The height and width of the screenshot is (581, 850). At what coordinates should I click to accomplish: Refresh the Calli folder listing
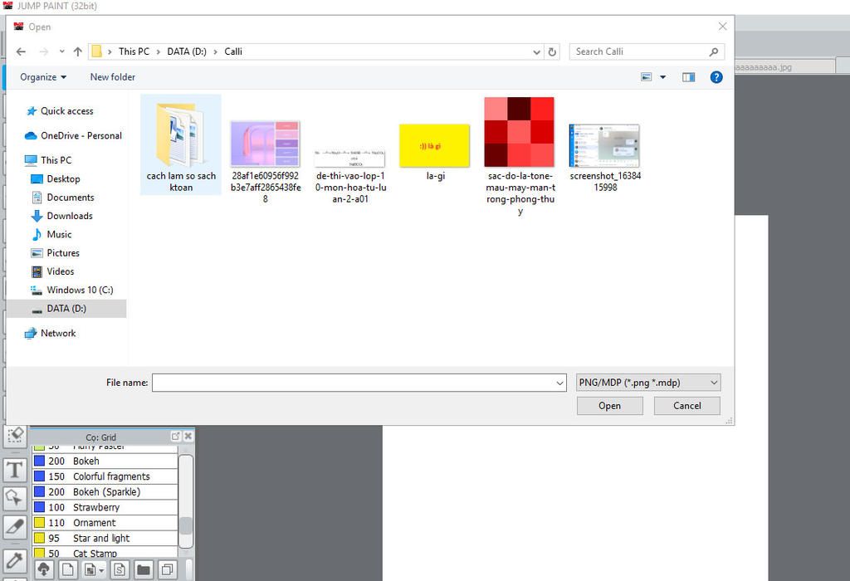click(552, 51)
